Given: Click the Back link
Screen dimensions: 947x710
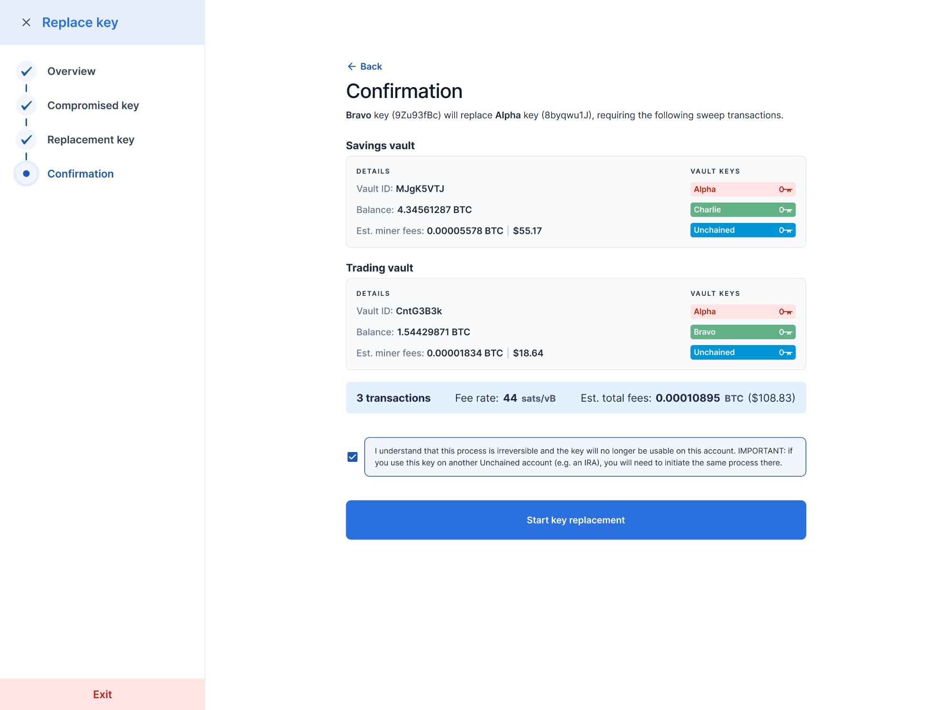Looking at the screenshot, I should pyautogui.click(x=371, y=66).
